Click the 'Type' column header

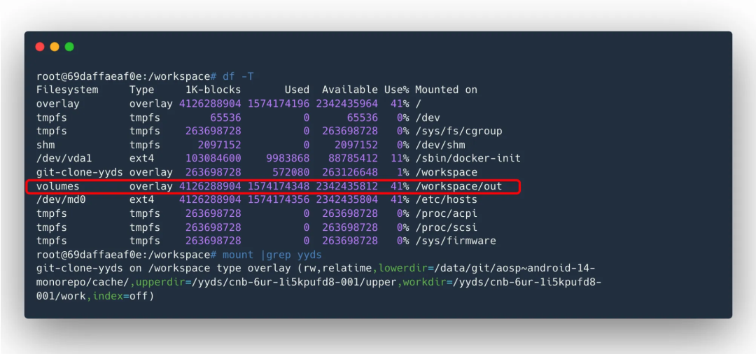coord(141,90)
